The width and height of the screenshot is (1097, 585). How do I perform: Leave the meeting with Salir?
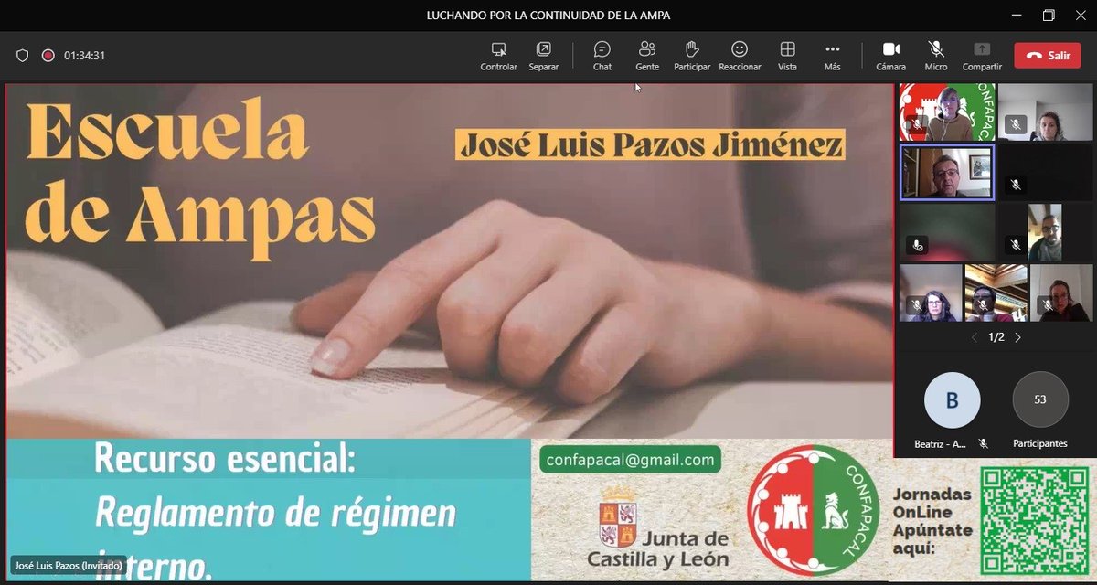(1047, 55)
